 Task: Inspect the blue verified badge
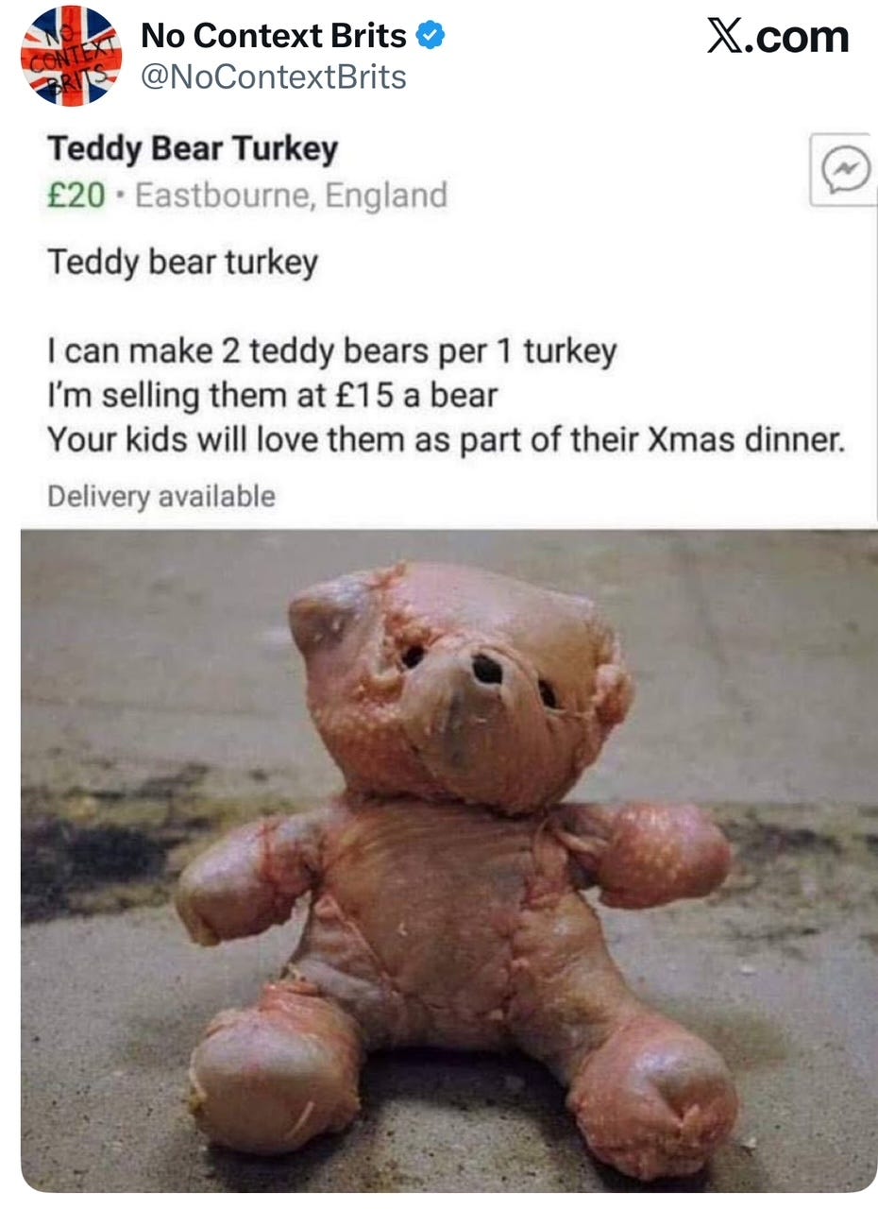[x=431, y=37]
